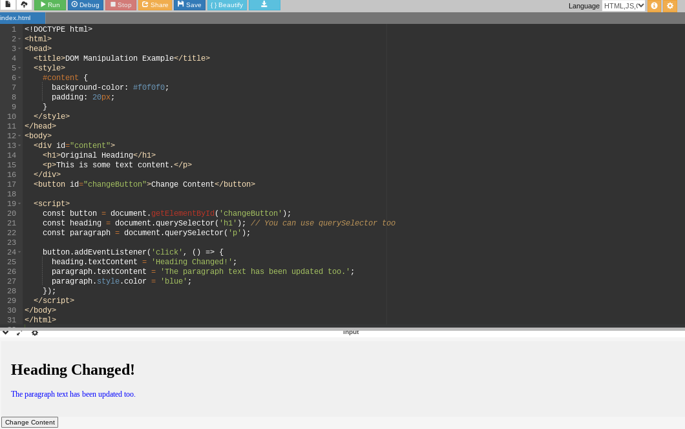Collapse the script tag fold arrow on line 19
The width and height of the screenshot is (685, 429).
19,204
